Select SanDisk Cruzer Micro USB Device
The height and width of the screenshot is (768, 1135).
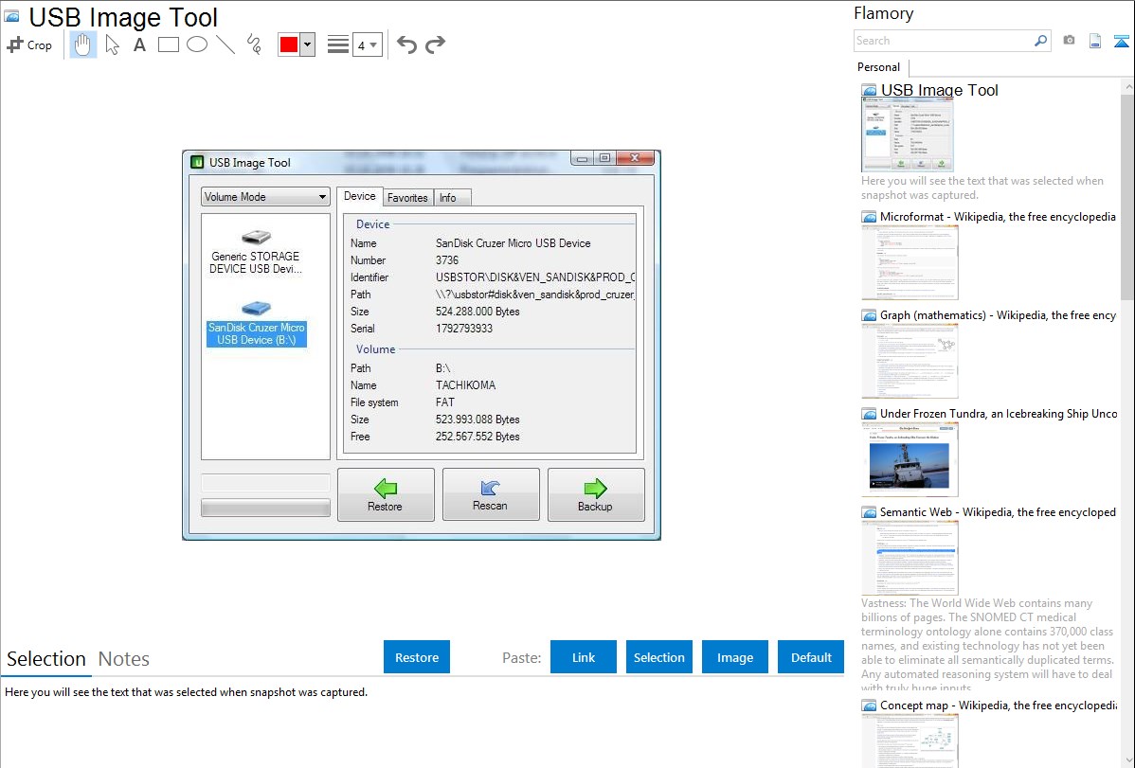(x=256, y=324)
